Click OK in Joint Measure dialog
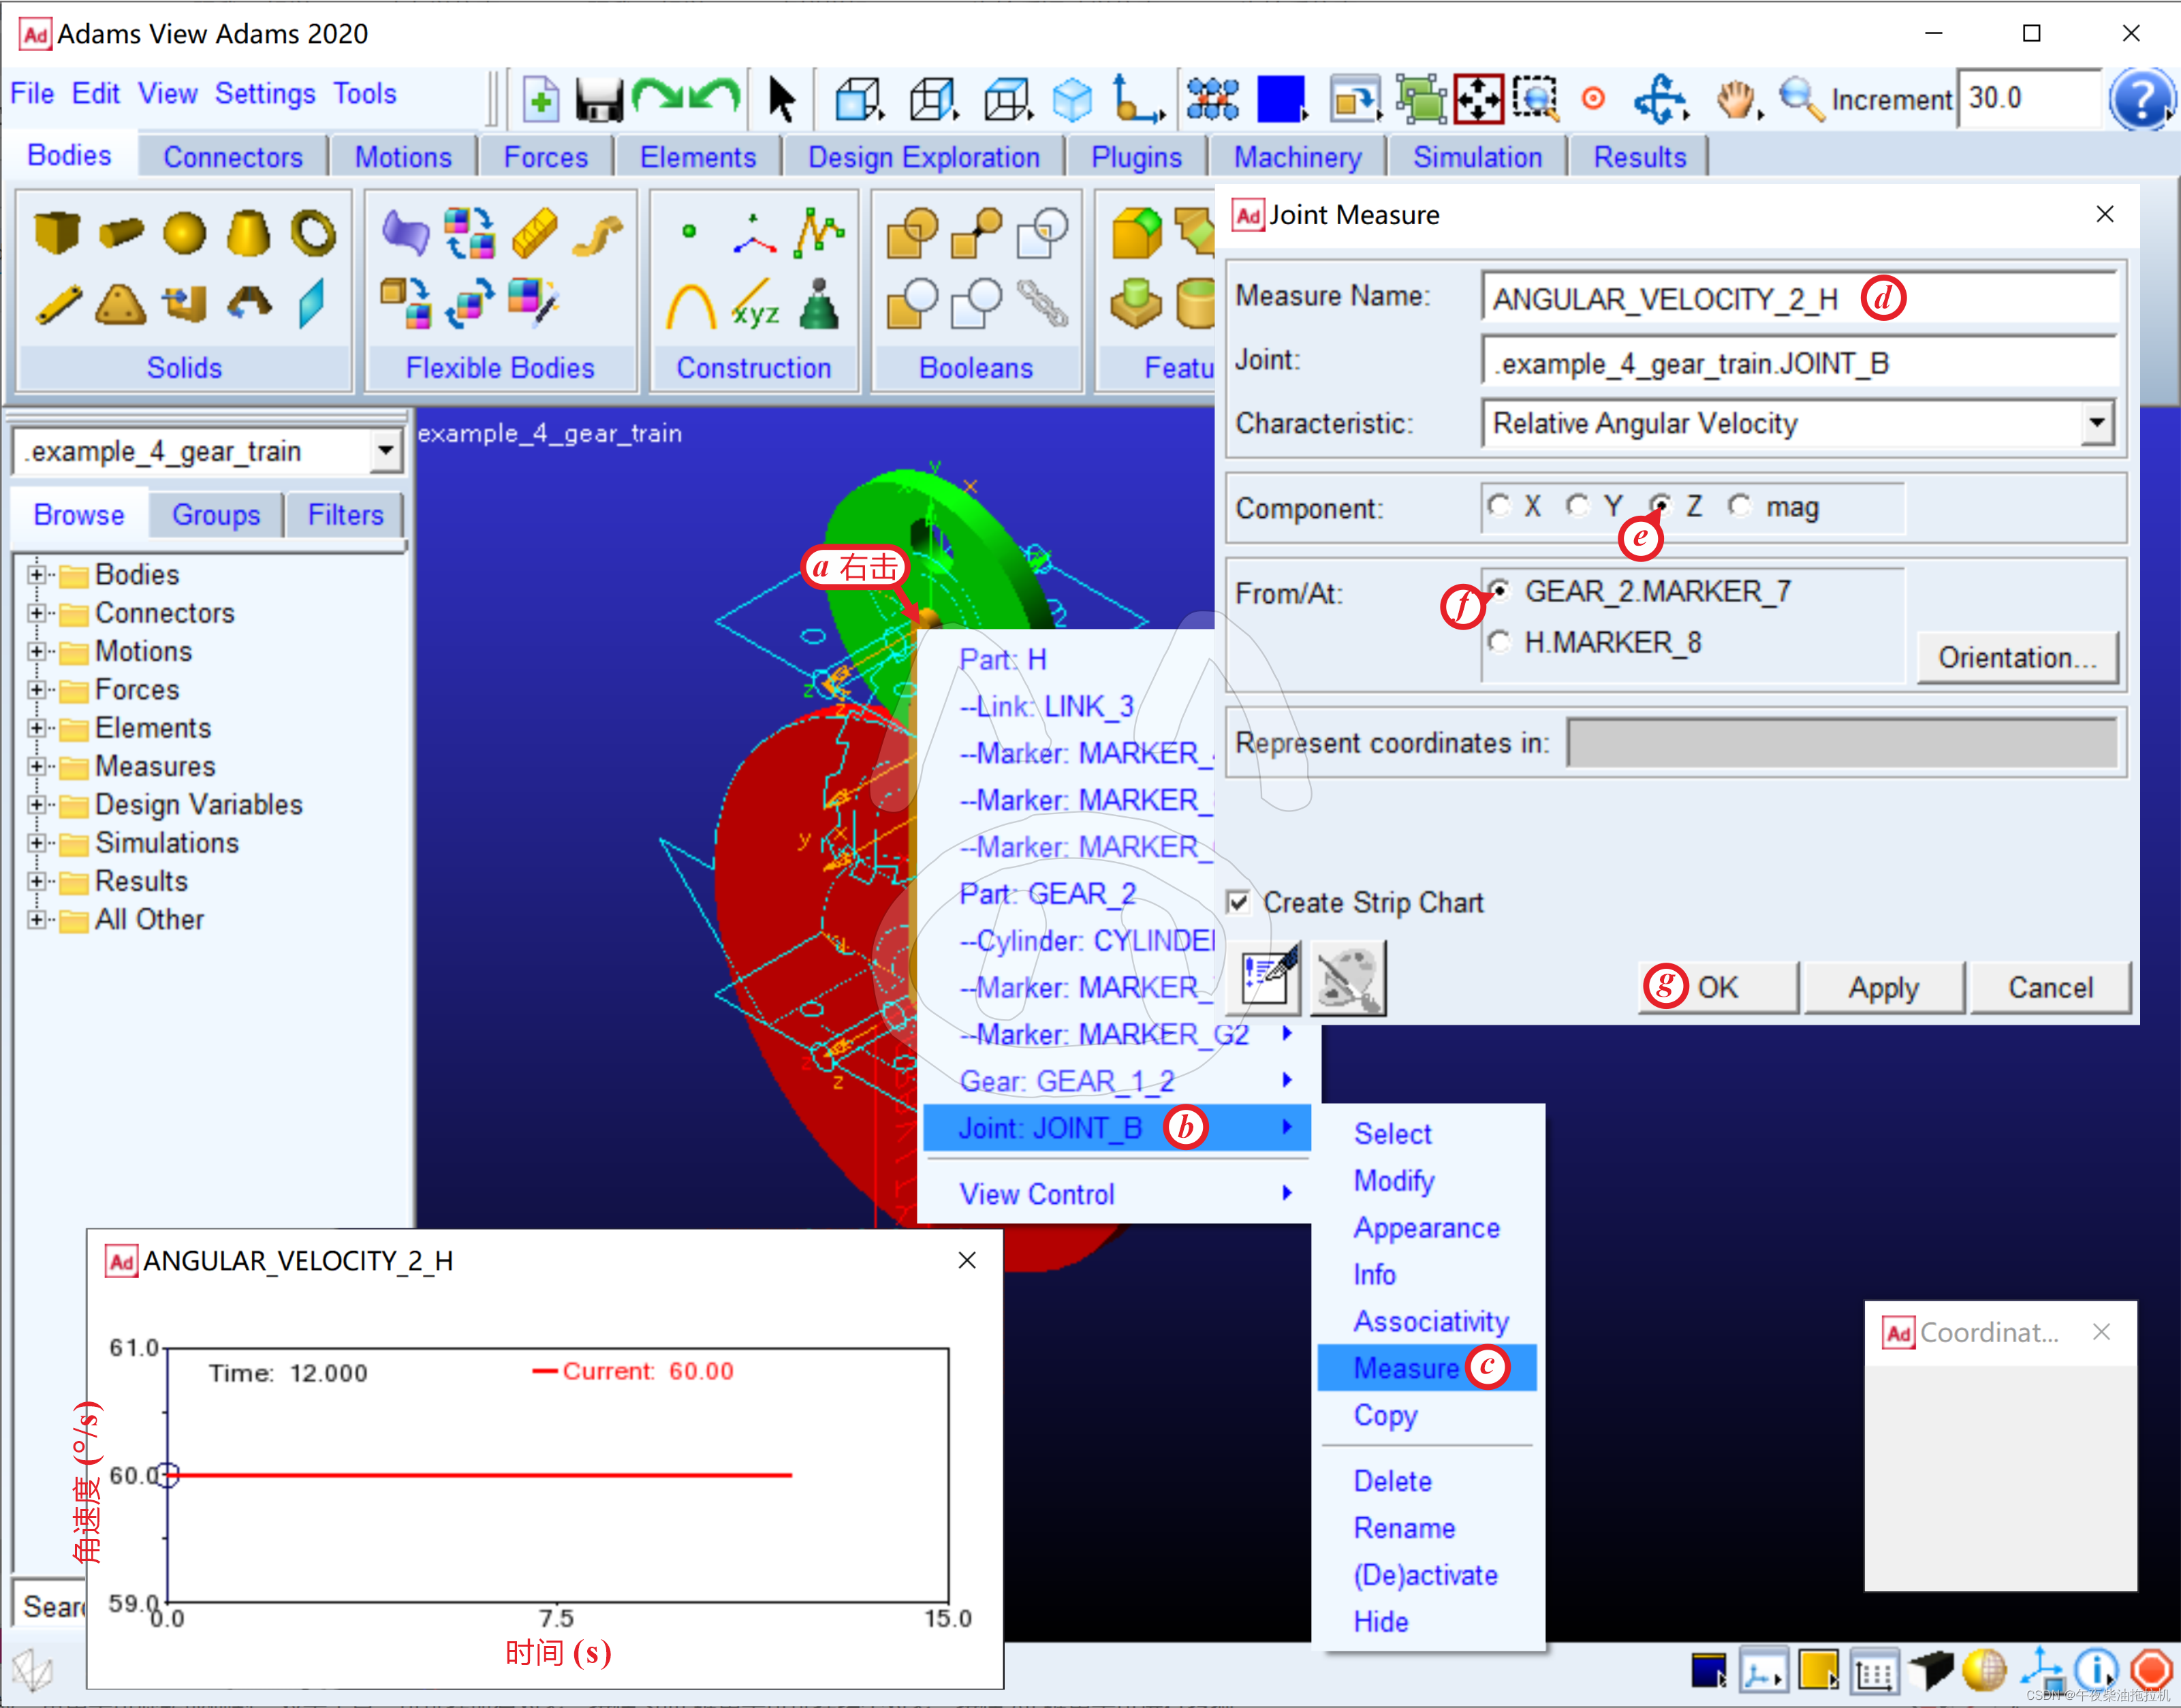Viewport: 2181px width, 1708px height. click(x=1719, y=987)
